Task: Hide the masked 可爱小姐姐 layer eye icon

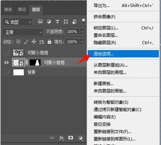Action: coord(6,62)
